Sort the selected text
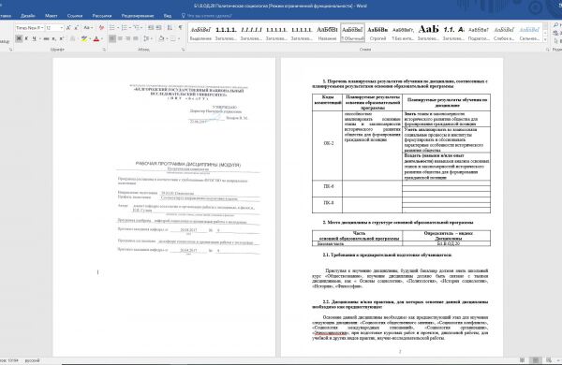Viewport: 562px width, 365px height. 170,27
